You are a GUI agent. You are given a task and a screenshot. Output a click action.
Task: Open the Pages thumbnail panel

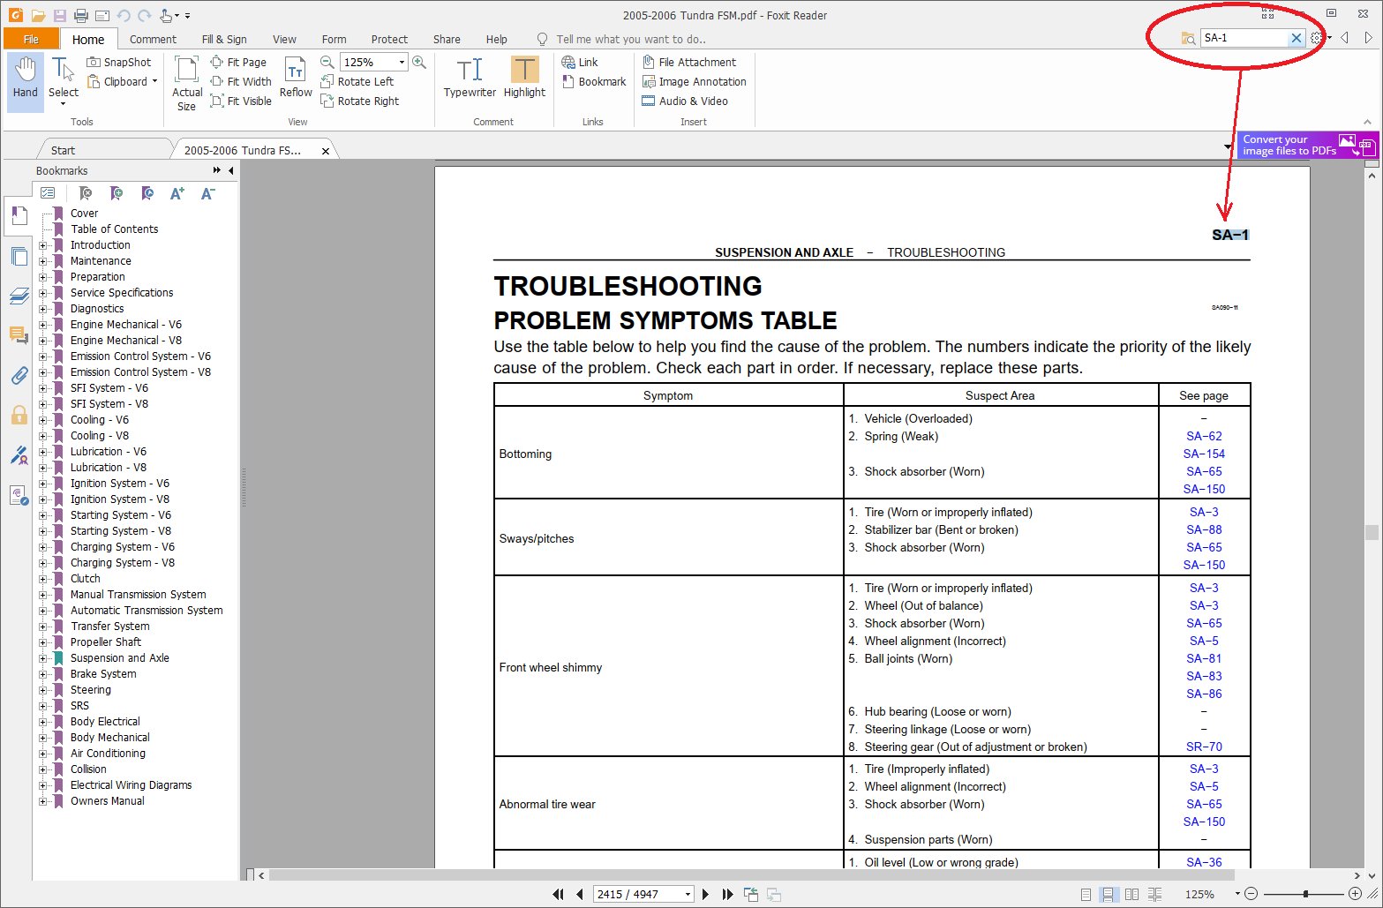coord(19,256)
